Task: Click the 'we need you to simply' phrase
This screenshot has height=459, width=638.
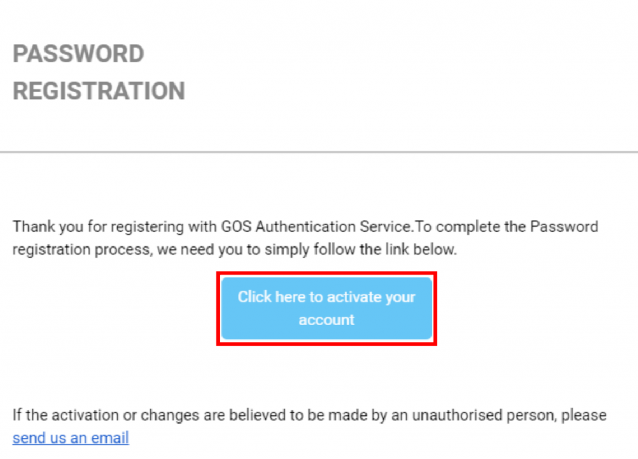Action: [233, 249]
